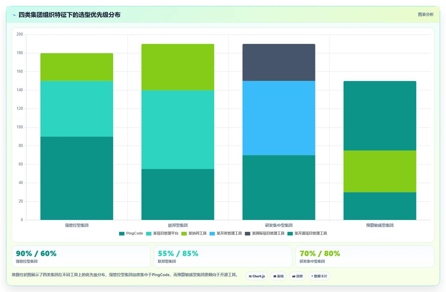
Task: Toggle the 某开源项目管理工具 legend entry
Action: tap(307, 233)
